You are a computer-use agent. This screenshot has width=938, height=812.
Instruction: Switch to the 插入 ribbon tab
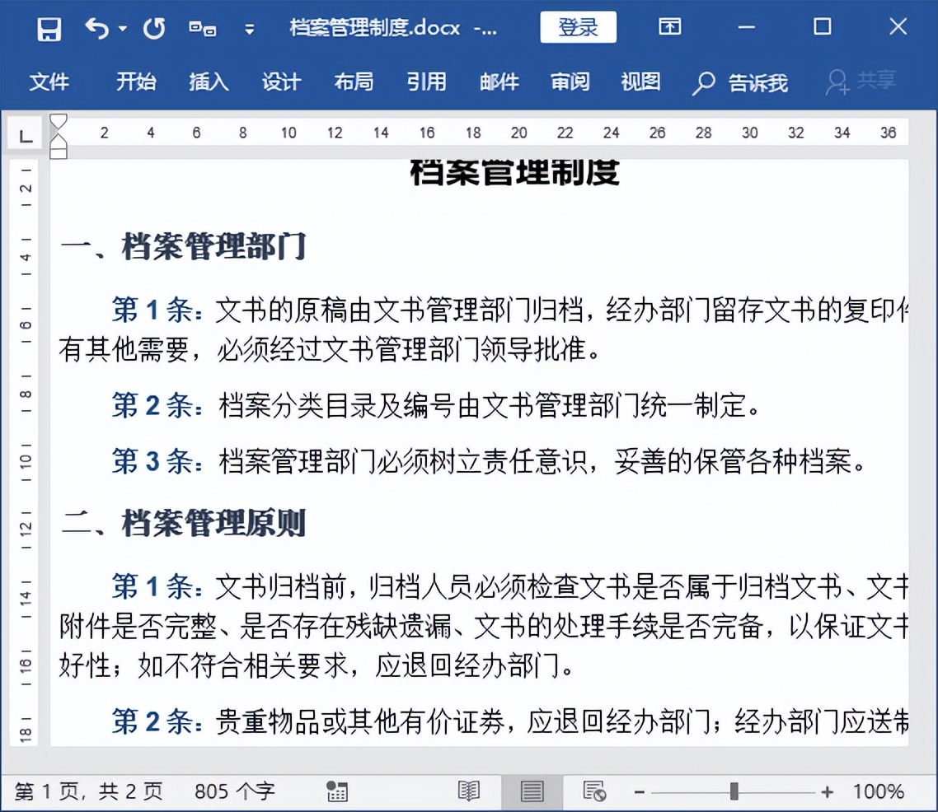pyautogui.click(x=209, y=82)
